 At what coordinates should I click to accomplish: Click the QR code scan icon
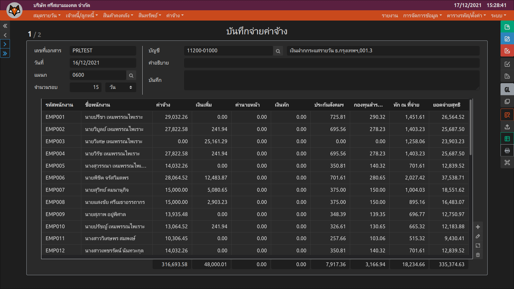coord(507,162)
